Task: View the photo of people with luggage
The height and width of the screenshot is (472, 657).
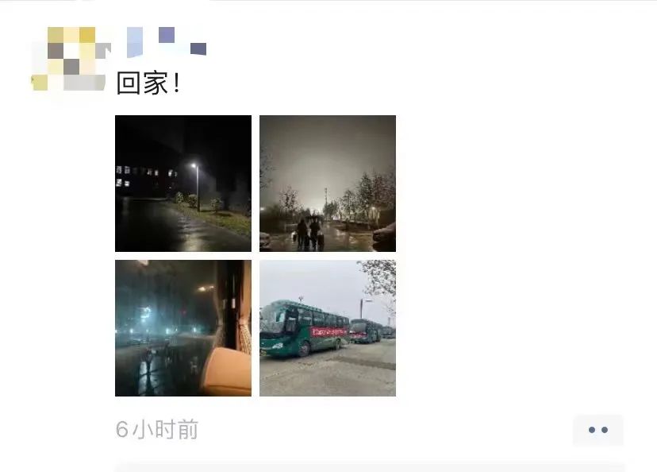Action: coord(328,184)
